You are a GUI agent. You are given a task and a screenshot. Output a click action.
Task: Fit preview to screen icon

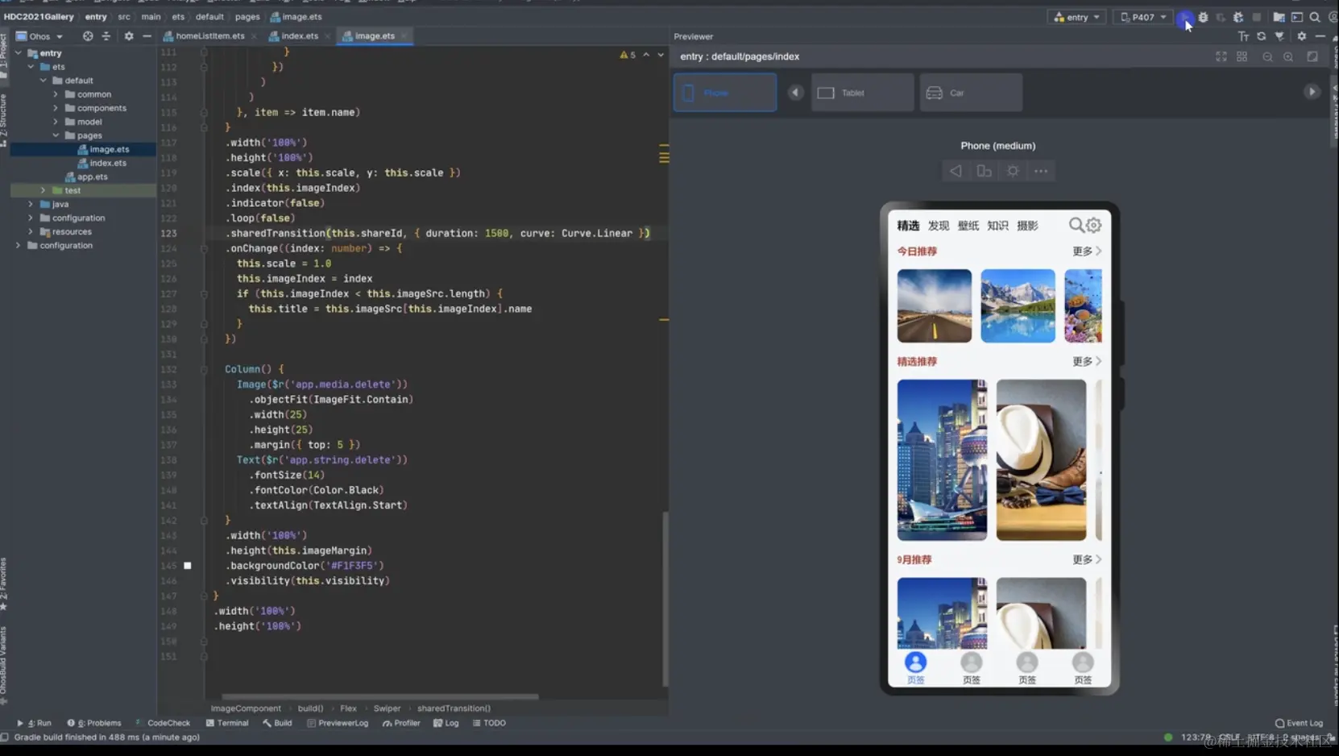(1221, 56)
